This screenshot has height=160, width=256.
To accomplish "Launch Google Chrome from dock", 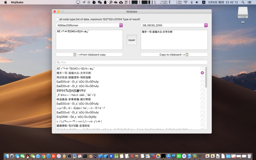I will coord(43,156).
